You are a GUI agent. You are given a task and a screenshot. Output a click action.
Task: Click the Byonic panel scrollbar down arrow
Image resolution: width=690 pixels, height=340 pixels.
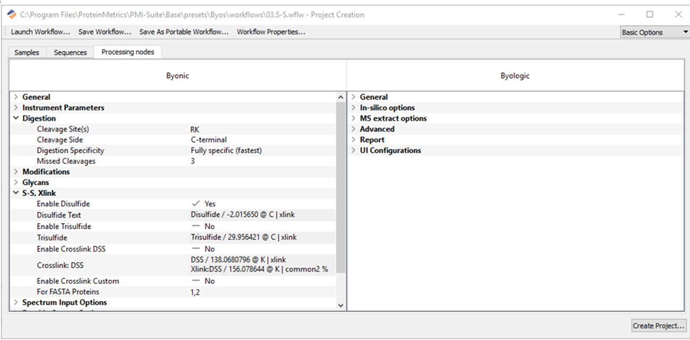point(341,305)
